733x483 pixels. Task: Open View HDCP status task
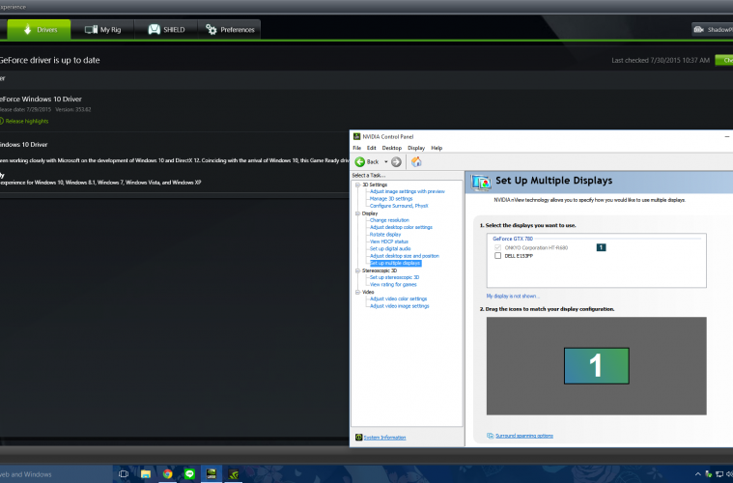click(x=389, y=241)
